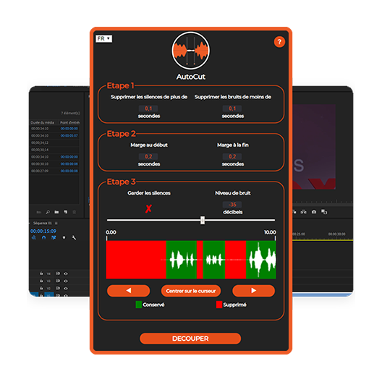Open the timeline wrench settings icon
382x382 pixels.
coord(74,237)
